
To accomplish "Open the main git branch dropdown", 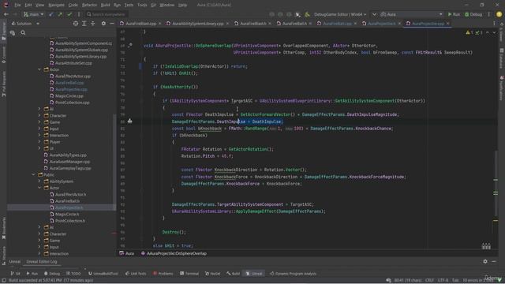I will (33, 14).
